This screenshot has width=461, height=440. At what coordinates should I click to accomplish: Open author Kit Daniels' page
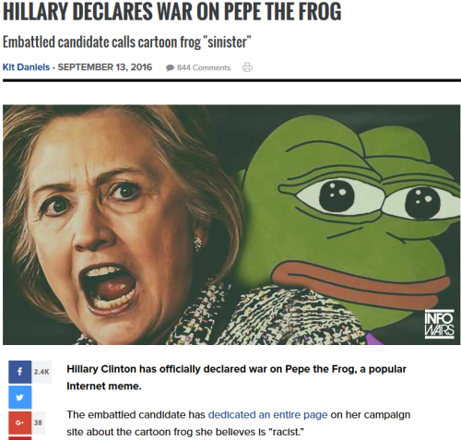26,67
